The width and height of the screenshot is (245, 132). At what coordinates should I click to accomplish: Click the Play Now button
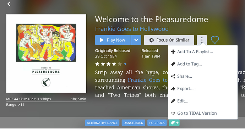tap(113, 40)
